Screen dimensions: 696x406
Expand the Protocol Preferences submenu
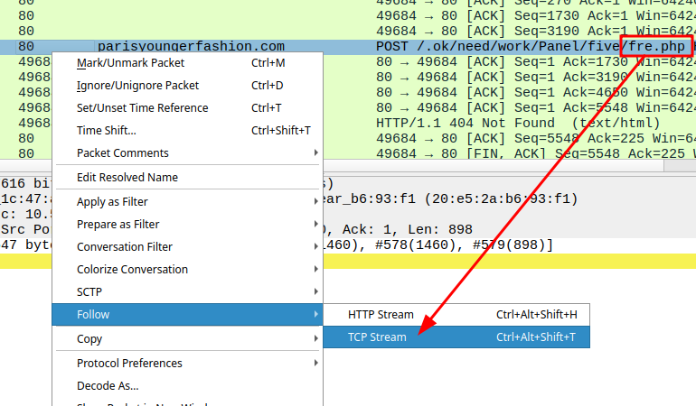coord(129,364)
